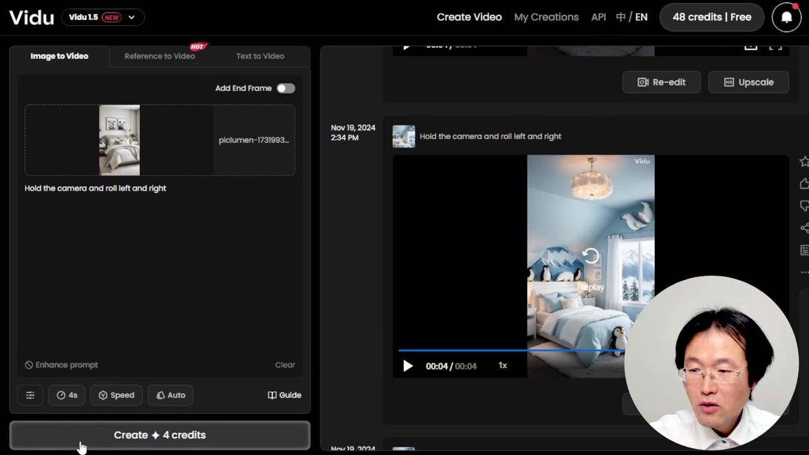
Task: Switch language to EN
Action: pyautogui.click(x=642, y=17)
